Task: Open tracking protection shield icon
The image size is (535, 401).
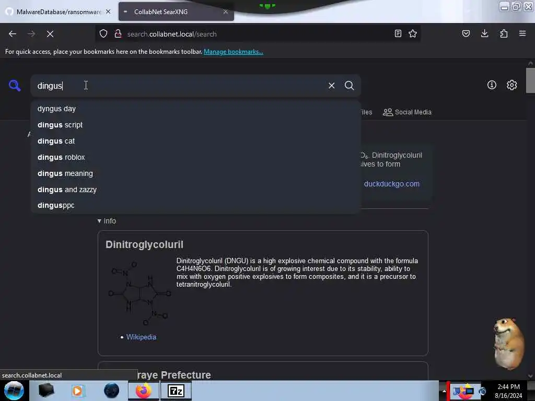Action: pos(103,33)
